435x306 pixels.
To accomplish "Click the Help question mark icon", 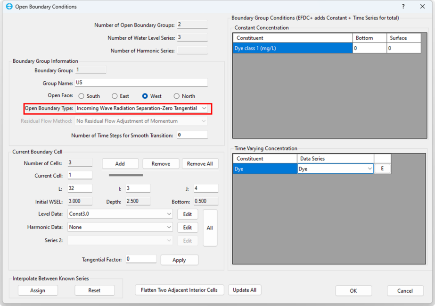I will point(403,7).
